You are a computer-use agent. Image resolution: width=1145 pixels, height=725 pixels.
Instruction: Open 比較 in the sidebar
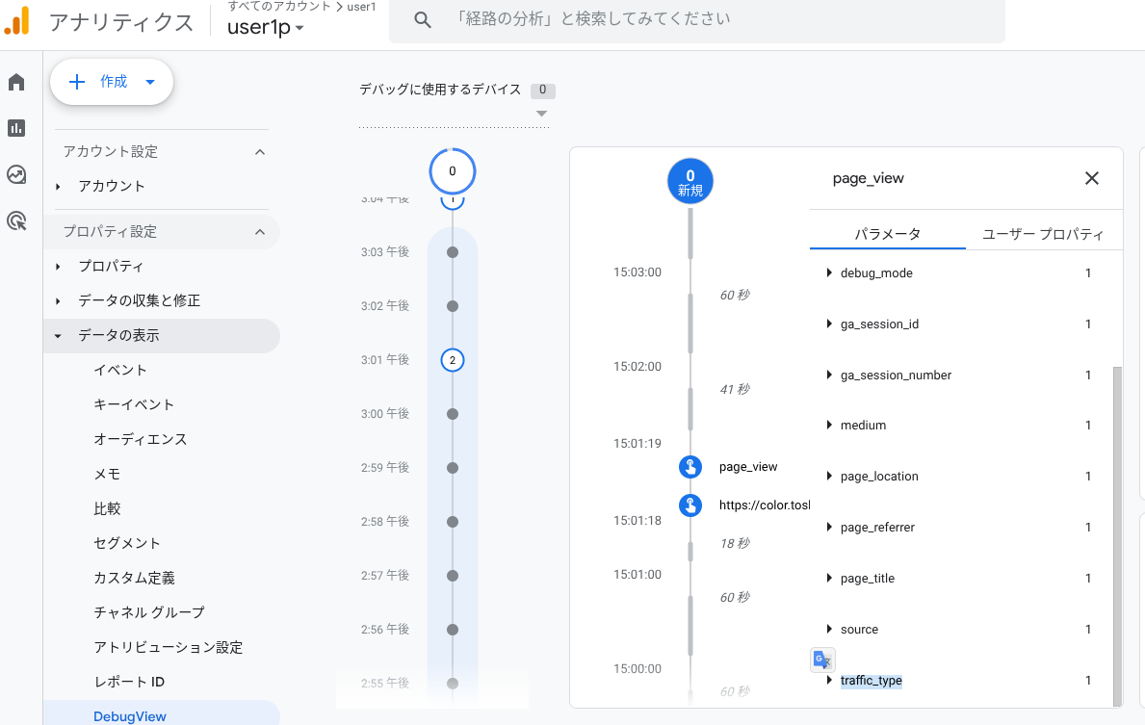[x=107, y=509]
